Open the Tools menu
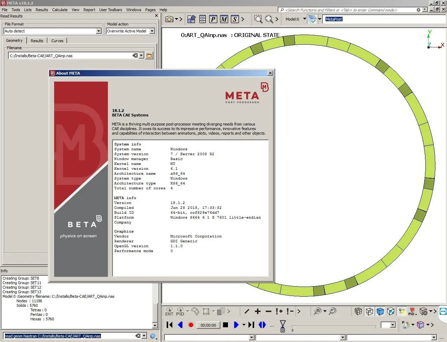This screenshot has height=342, width=447. point(16,10)
